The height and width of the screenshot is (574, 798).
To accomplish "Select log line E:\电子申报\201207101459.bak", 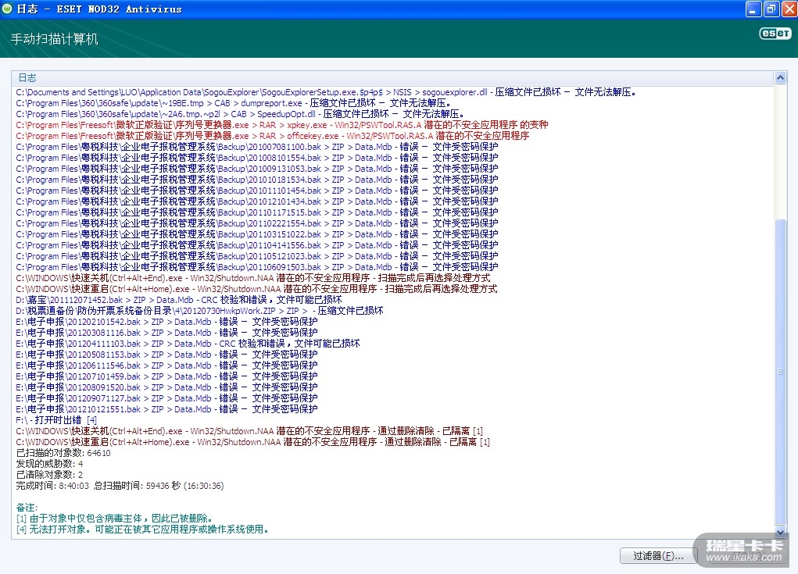I will (166, 376).
